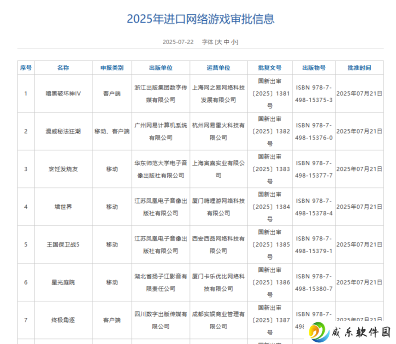396x344 pixels.
Task: Click ISBN 978-7-498-15377-7
Action: point(314,169)
